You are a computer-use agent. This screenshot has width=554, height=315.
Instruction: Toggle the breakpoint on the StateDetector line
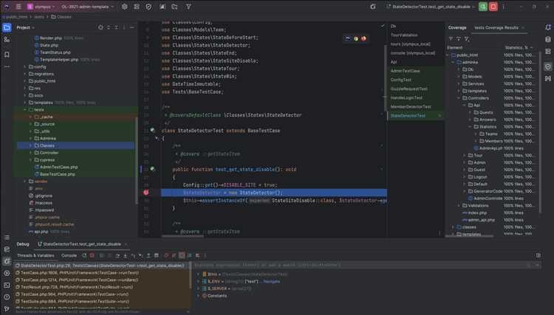click(x=146, y=193)
